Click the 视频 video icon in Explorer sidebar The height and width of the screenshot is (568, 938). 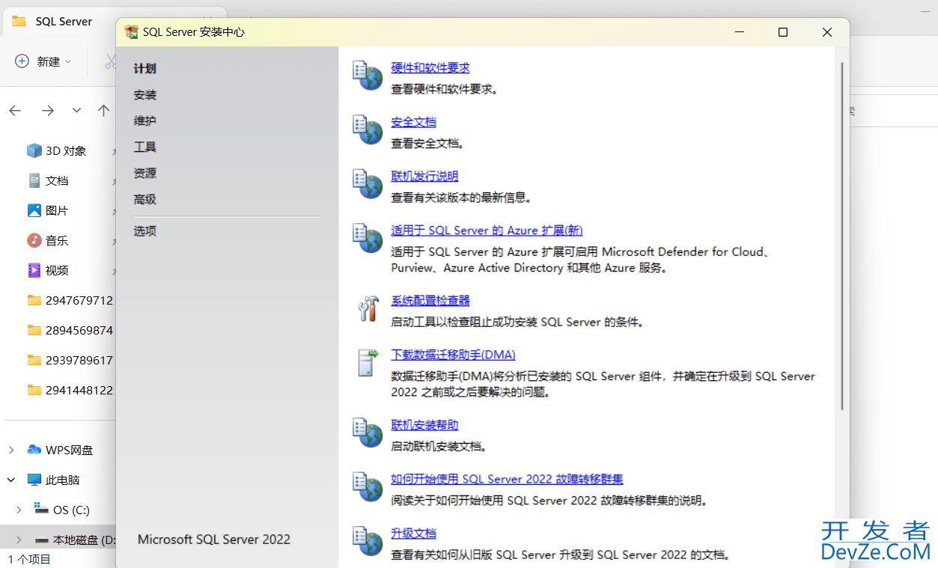[34, 270]
